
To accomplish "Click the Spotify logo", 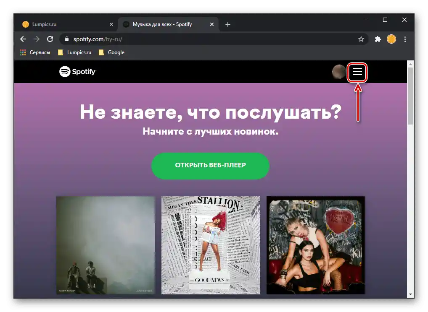I will (77, 71).
